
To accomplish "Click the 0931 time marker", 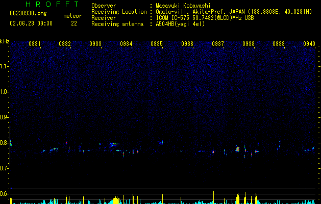I will point(34,44).
